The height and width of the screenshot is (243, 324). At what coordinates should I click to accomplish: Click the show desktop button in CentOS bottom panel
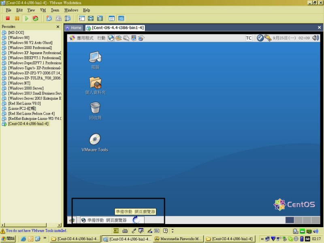72,220
